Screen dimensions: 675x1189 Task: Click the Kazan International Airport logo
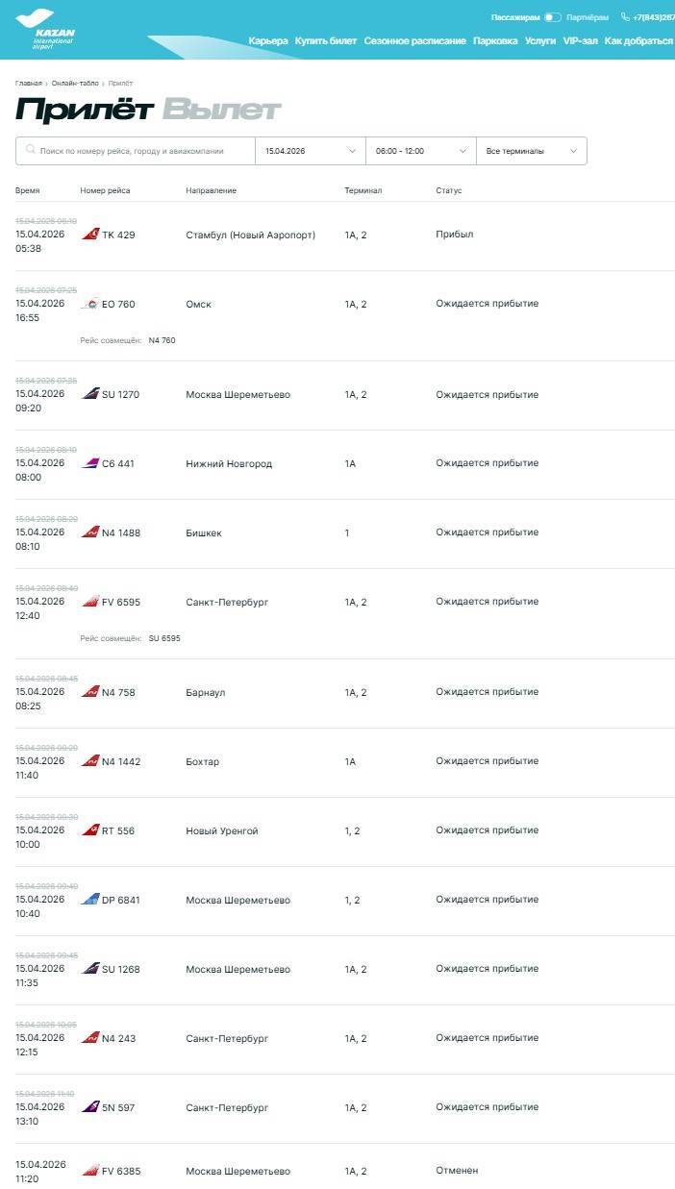45,30
